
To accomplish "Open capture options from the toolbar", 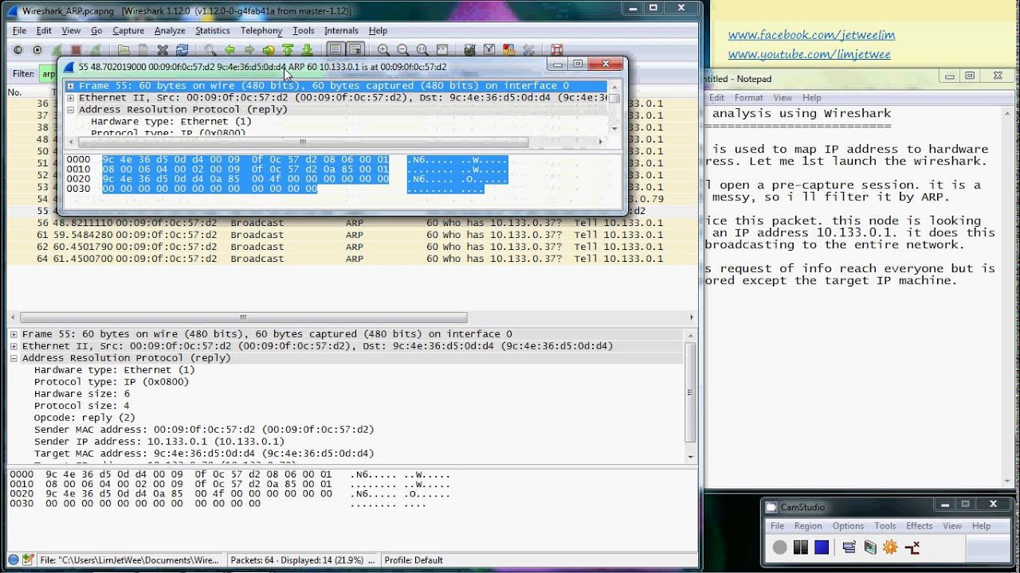I will [x=37, y=49].
